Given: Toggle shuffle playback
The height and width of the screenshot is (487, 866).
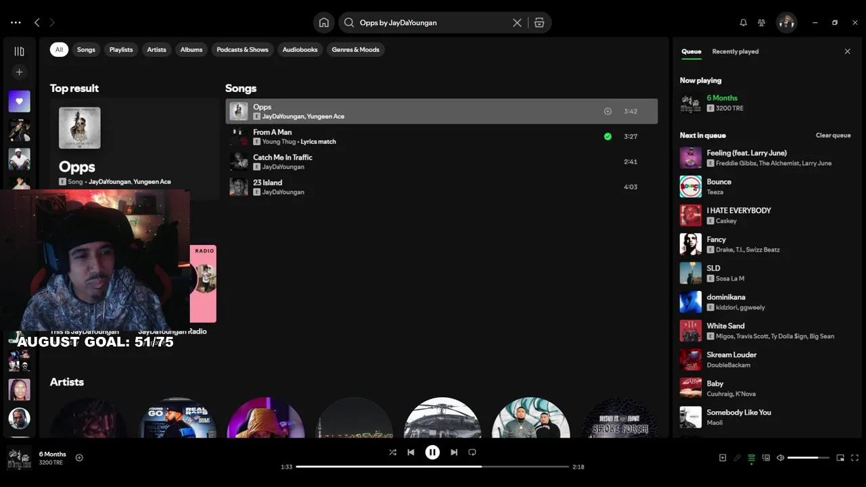Looking at the screenshot, I should click(392, 452).
